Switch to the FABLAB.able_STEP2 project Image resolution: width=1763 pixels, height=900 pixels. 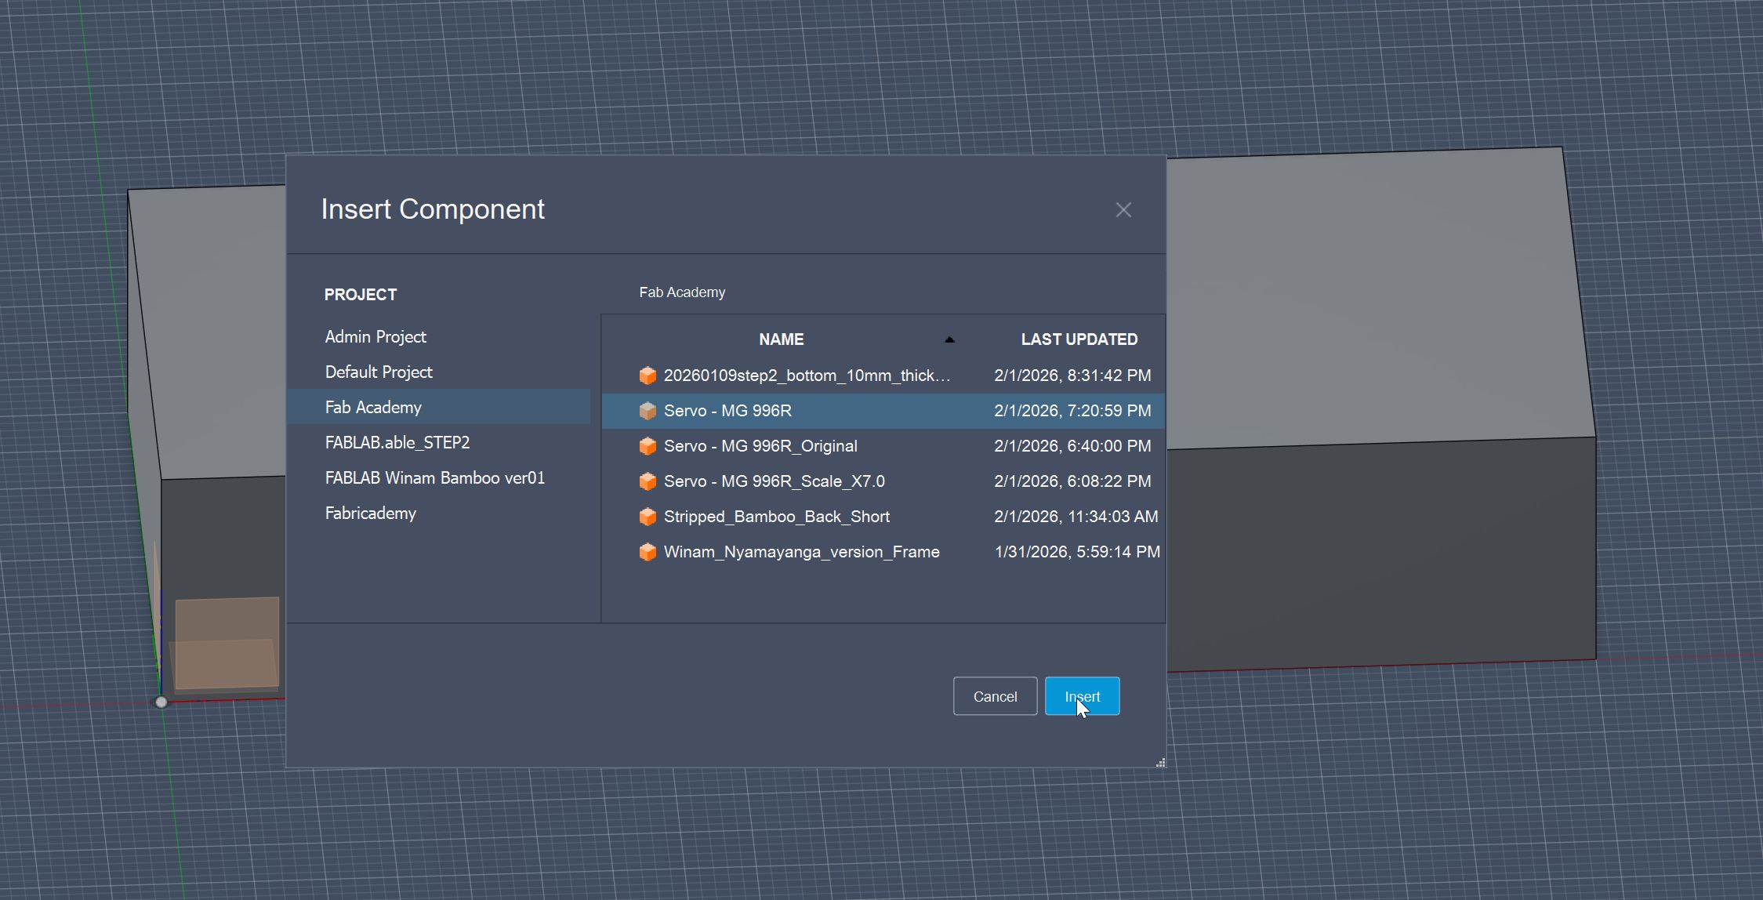click(x=397, y=443)
